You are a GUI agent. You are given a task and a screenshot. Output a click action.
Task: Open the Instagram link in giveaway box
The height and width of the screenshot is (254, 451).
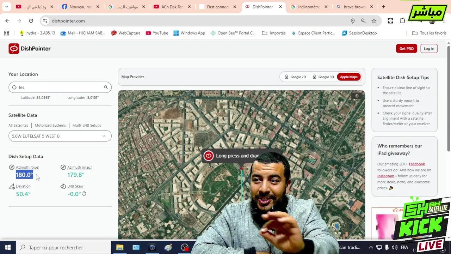[x=386, y=176]
